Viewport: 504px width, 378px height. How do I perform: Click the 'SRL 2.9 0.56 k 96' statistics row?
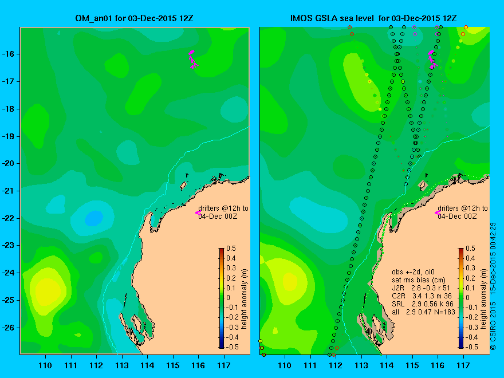(x=422, y=304)
